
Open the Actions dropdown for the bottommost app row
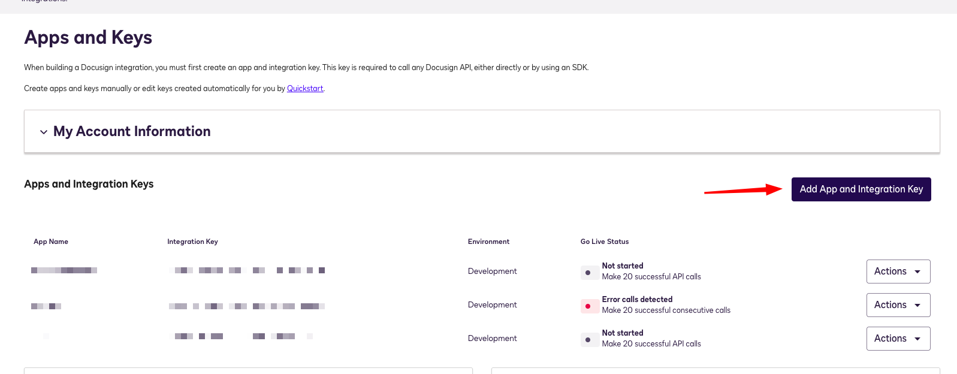point(898,339)
